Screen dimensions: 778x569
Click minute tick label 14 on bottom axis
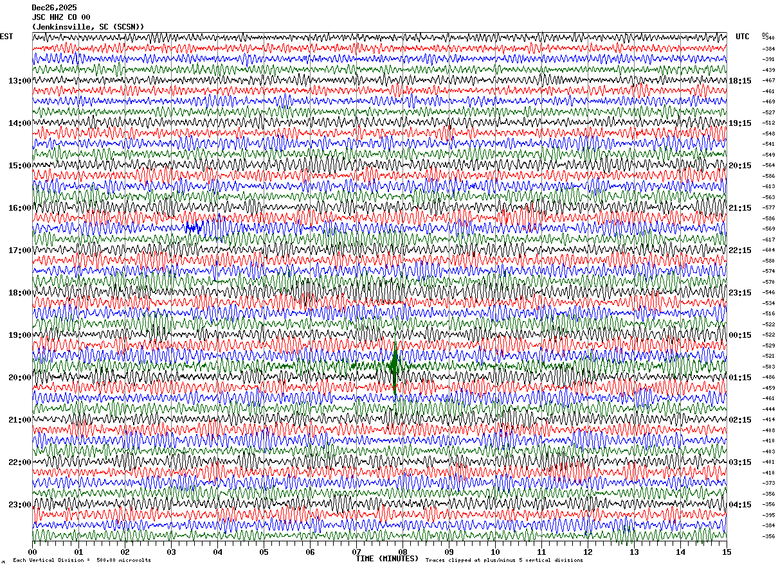(x=680, y=552)
